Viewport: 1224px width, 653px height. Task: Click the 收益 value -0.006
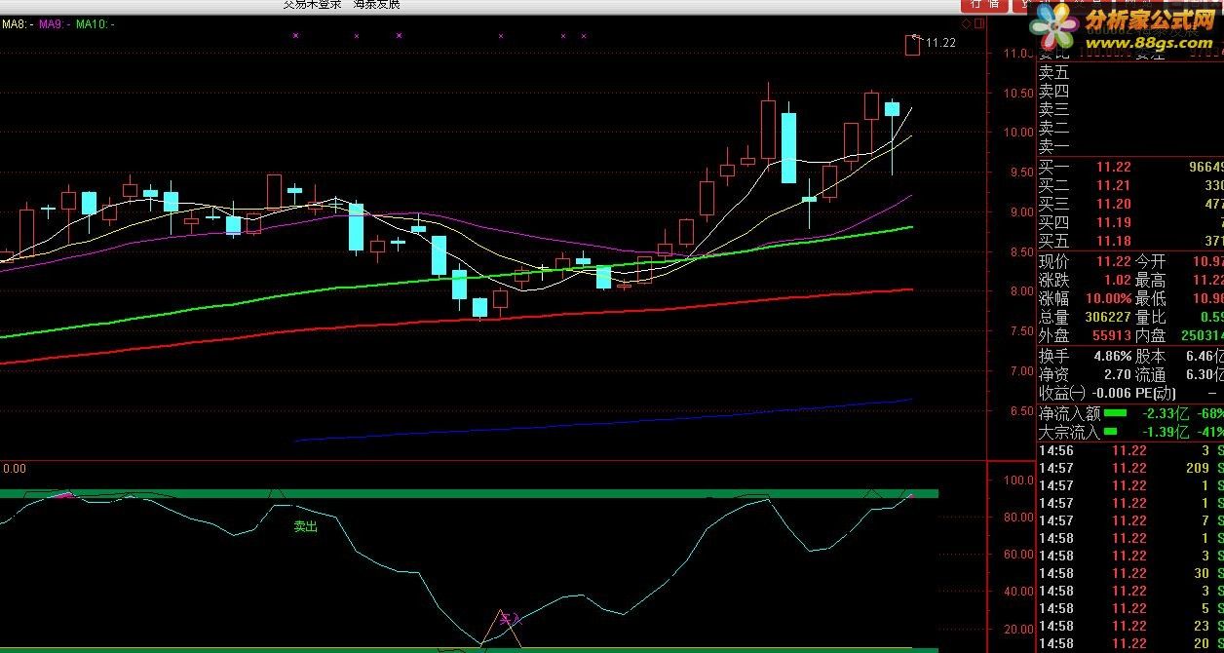point(1111,394)
